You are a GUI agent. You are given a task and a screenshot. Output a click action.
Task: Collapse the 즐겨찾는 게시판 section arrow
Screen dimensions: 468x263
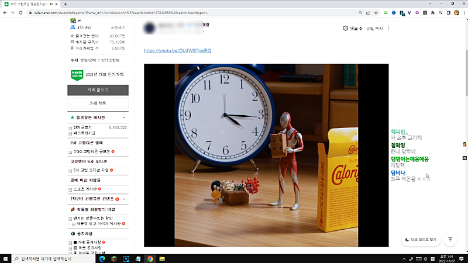coord(123,117)
